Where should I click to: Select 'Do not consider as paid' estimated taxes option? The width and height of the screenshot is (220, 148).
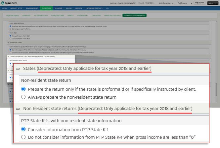(x=10, y=53)
